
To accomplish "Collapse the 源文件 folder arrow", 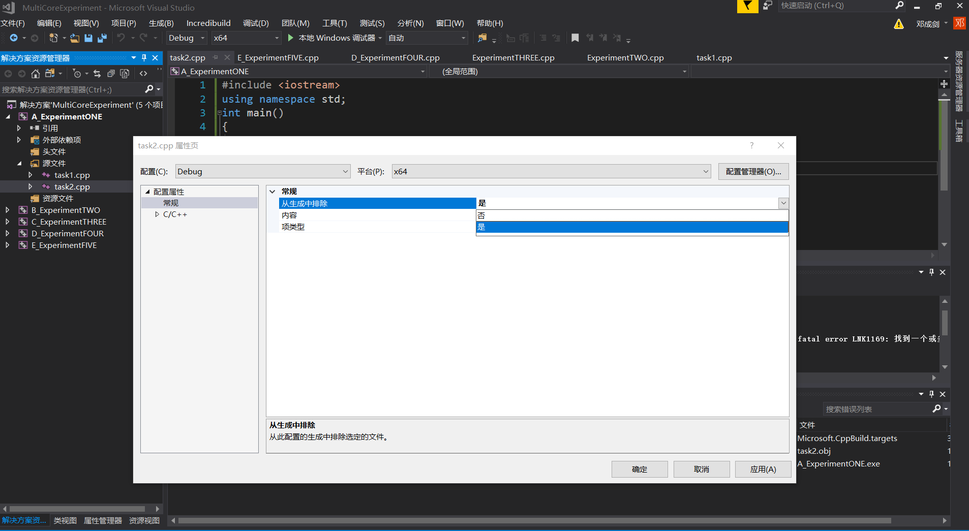I will [19, 164].
